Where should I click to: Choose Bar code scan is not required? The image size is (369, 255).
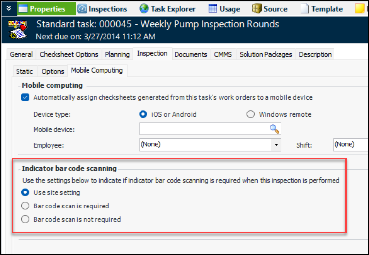(x=26, y=219)
